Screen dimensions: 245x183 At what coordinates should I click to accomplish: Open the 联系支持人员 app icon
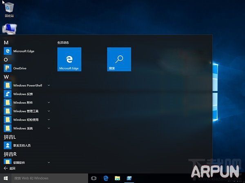(8, 145)
